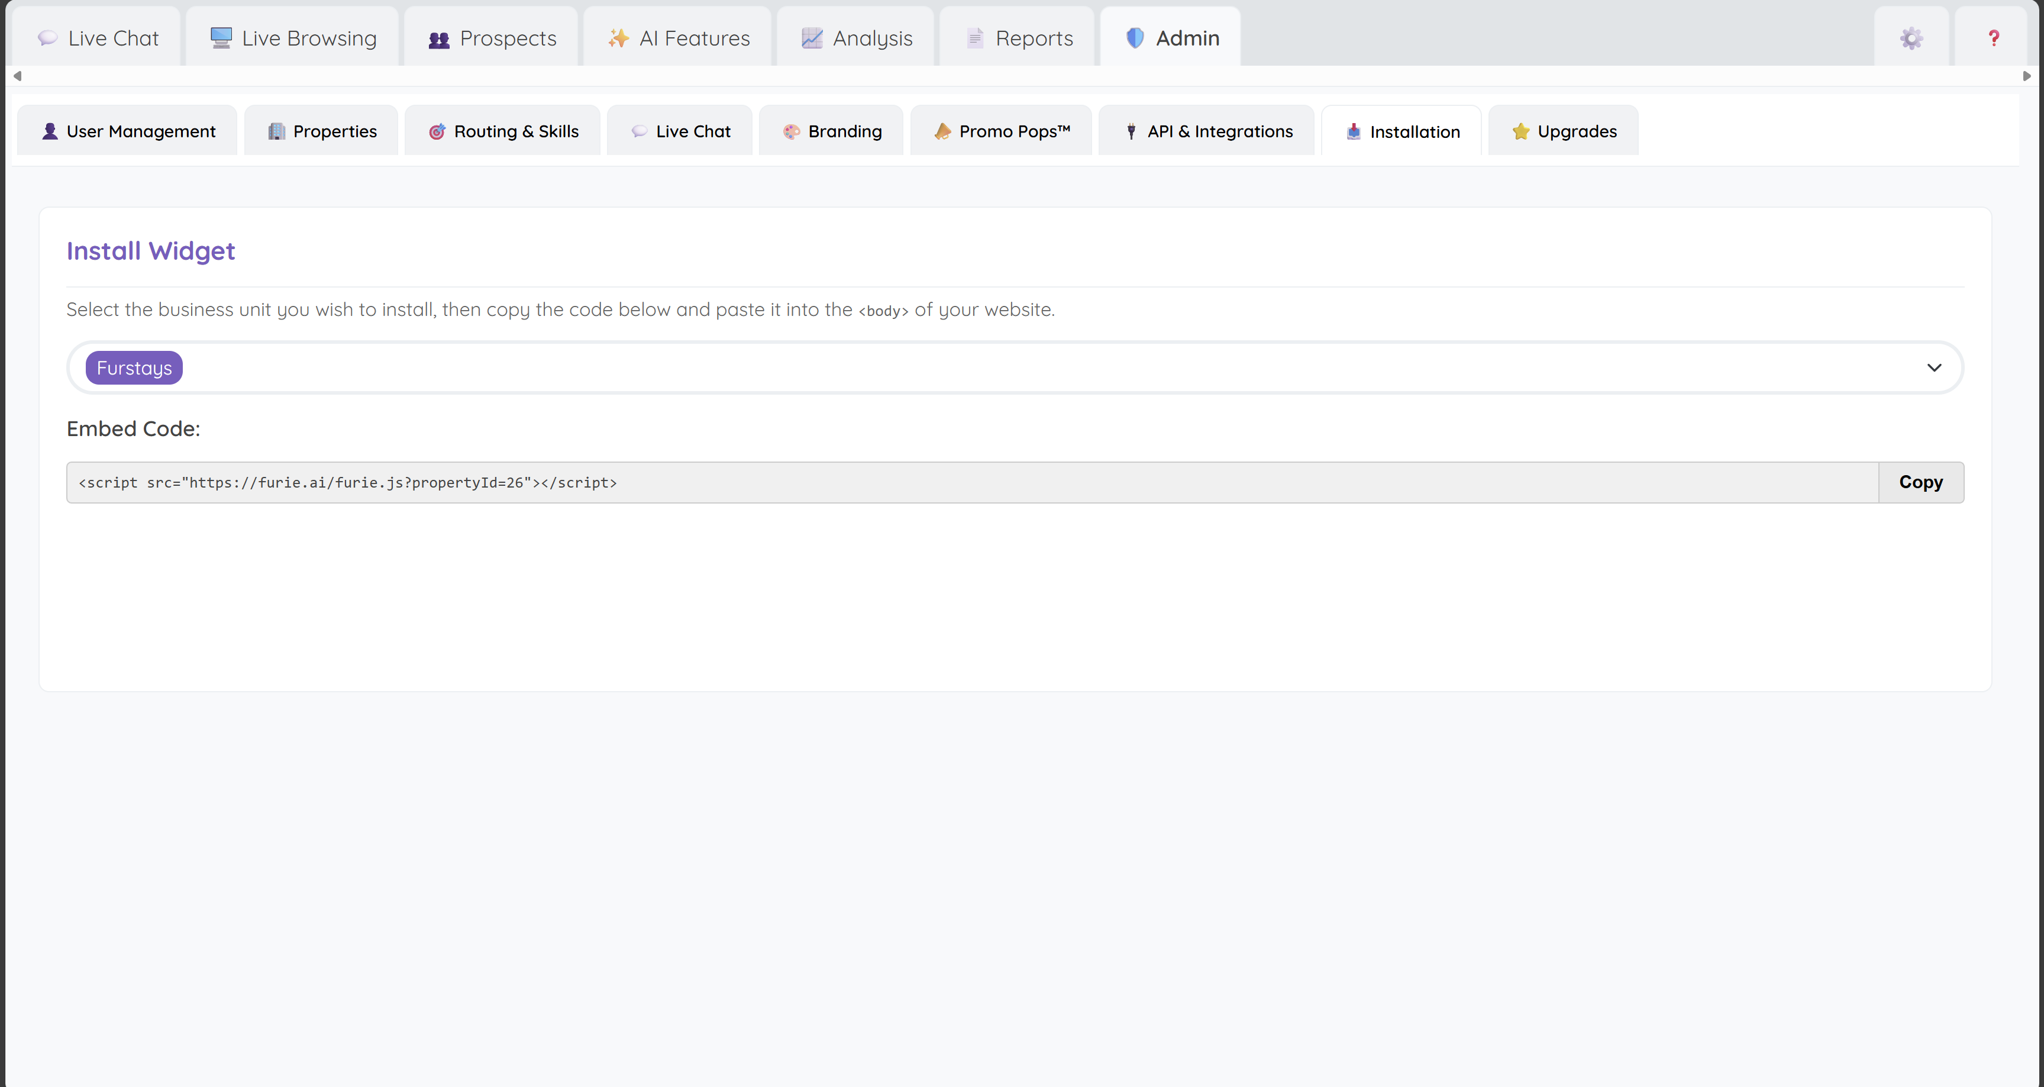Click the Analysis chart icon
Image resolution: width=2044 pixels, height=1087 pixels.
(x=811, y=37)
